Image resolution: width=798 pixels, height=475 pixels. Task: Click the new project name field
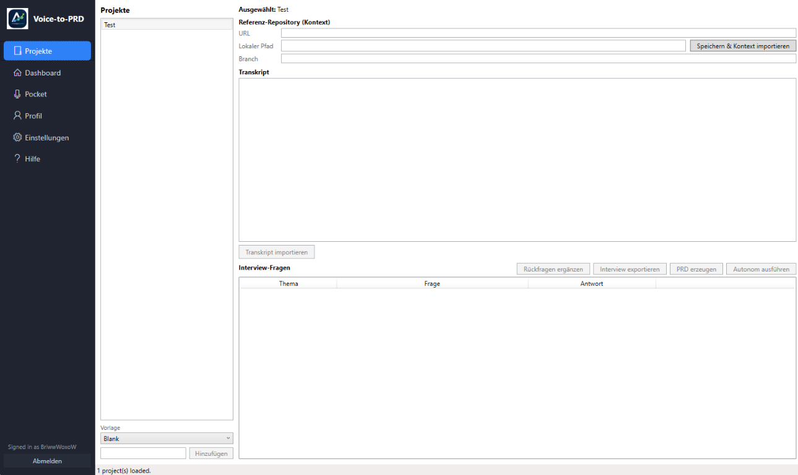pyautogui.click(x=143, y=453)
